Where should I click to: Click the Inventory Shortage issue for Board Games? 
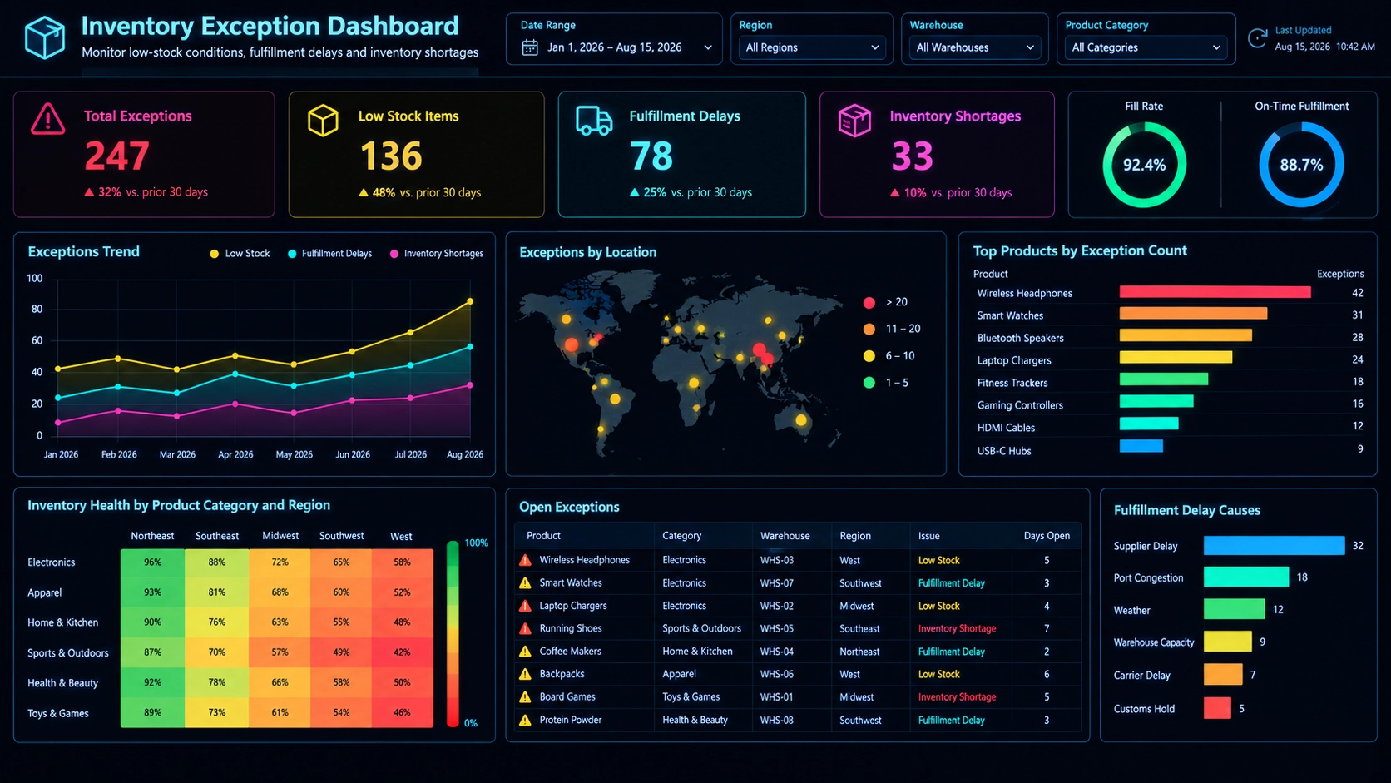click(x=957, y=697)
